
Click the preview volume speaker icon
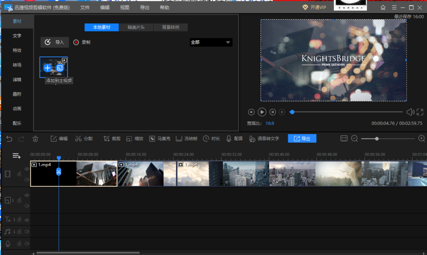pos(410,112)
